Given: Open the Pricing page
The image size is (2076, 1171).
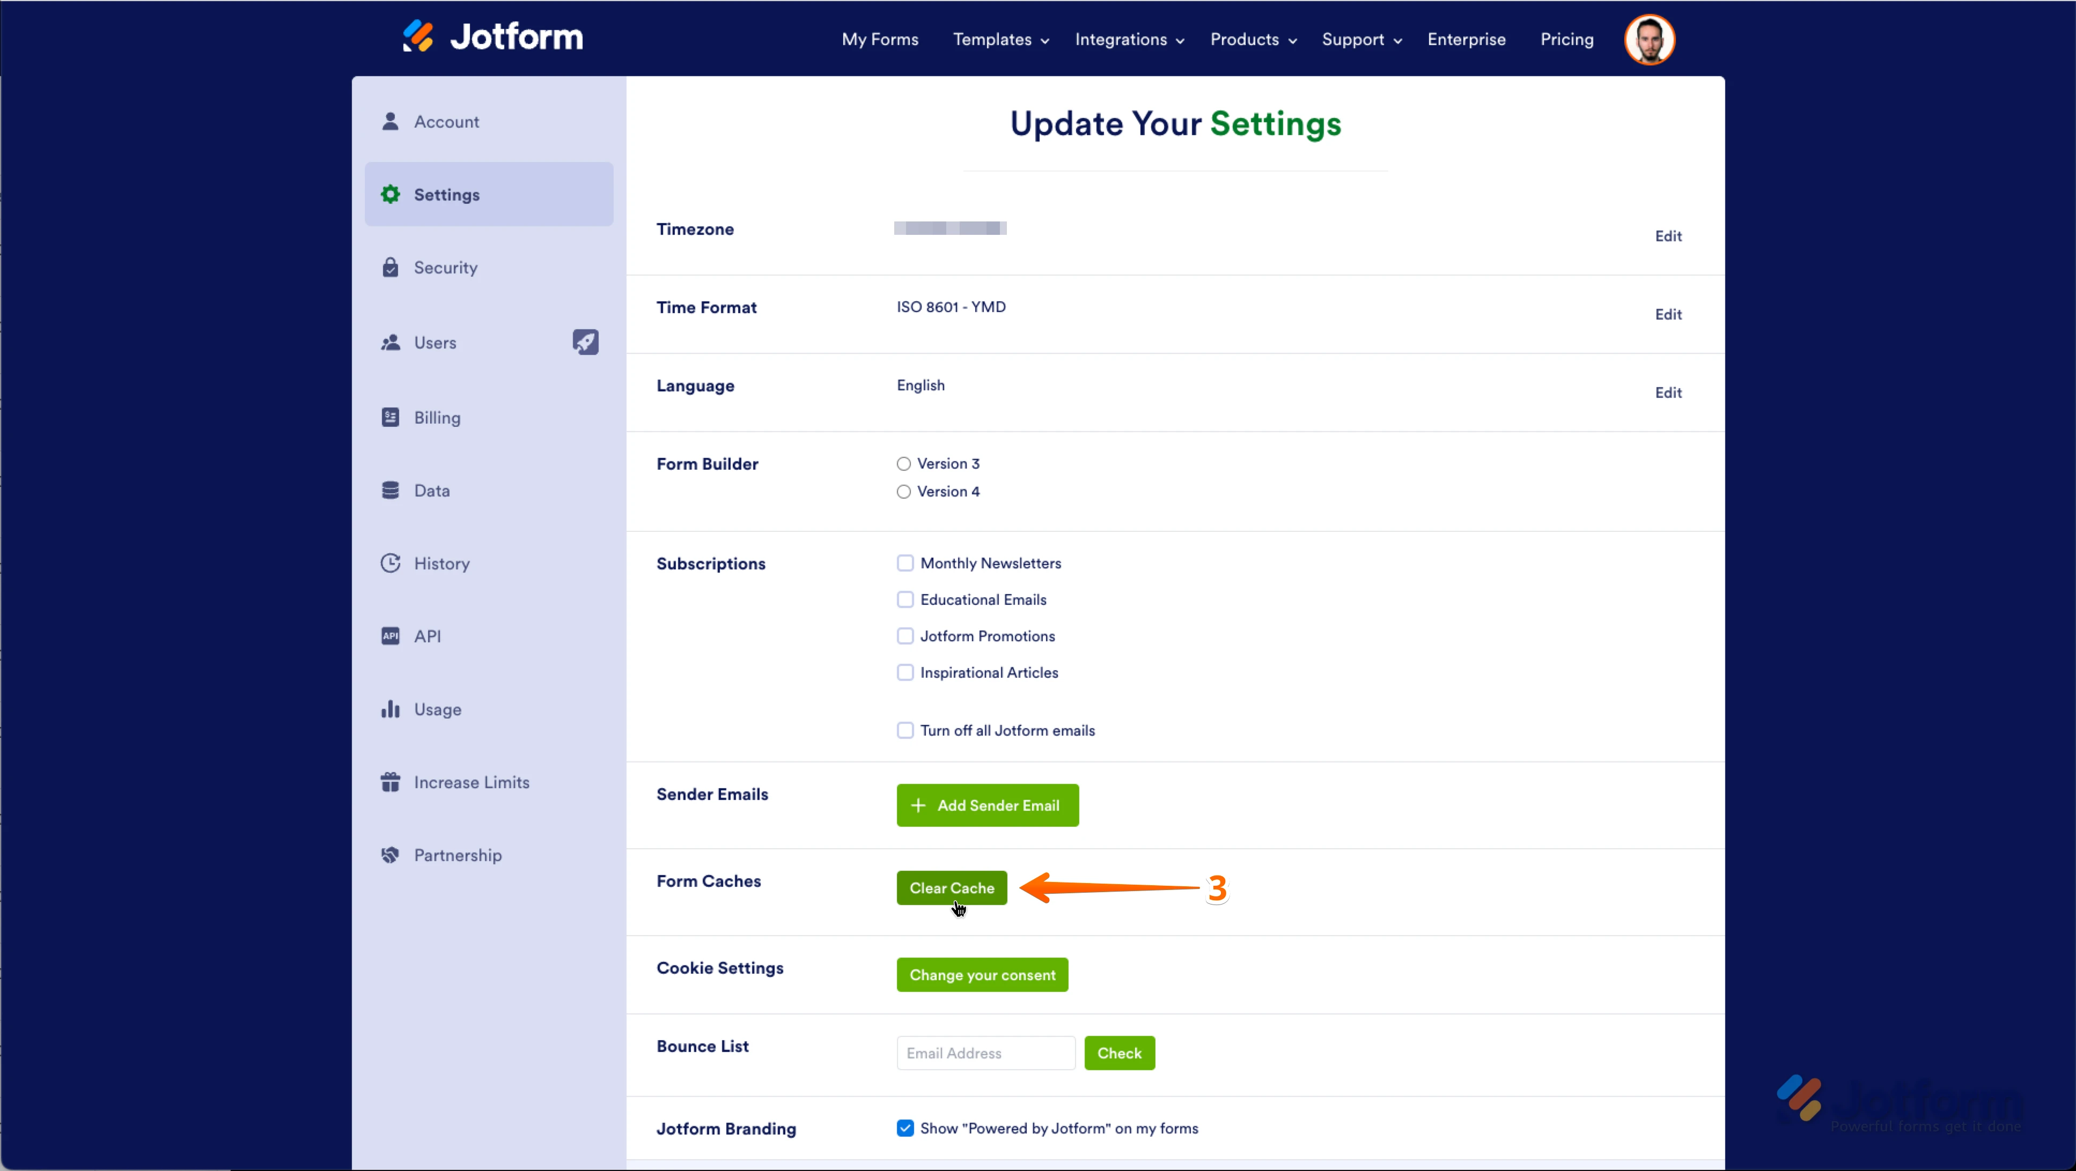Looking at the screenshot, I should 1567,40.
